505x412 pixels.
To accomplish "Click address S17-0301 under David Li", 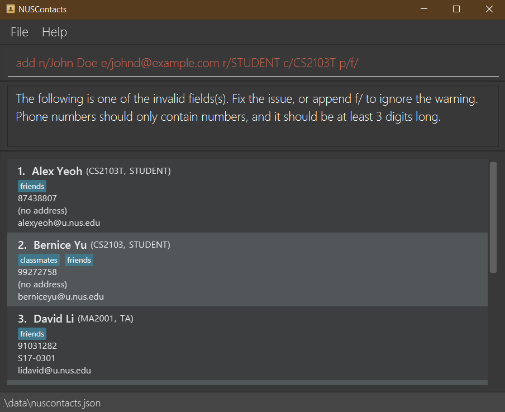I will click(36, 358).
